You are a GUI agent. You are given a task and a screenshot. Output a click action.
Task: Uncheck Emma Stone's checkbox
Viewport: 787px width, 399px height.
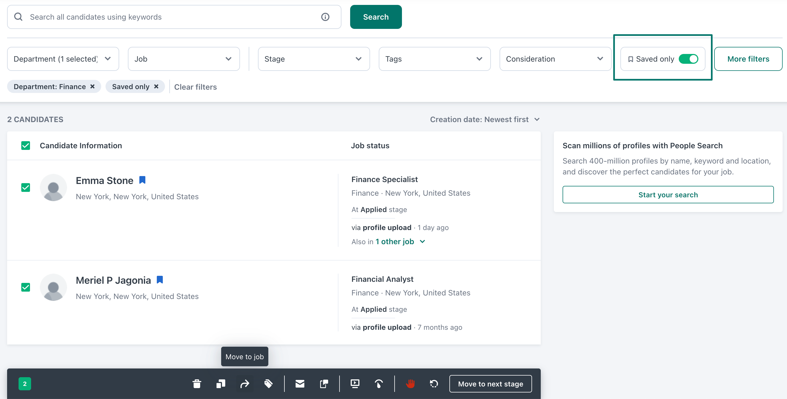(x=26, y=188)
